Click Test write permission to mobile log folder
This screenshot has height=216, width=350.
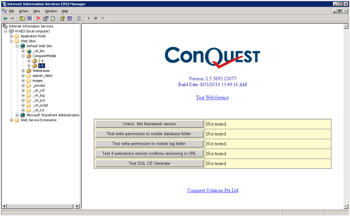[x=149, y=143]
